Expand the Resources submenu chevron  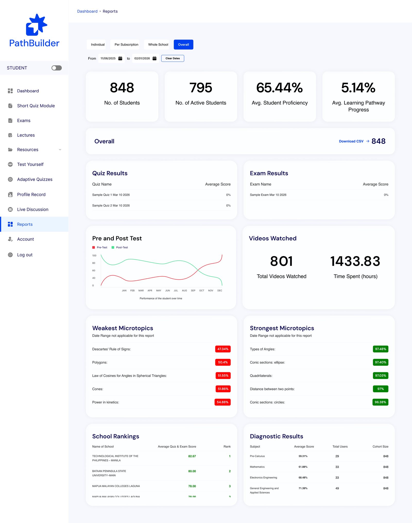click(60, 150)
